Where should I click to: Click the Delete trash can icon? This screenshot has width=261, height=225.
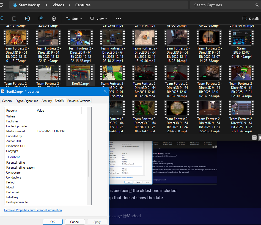click(54, 18)
